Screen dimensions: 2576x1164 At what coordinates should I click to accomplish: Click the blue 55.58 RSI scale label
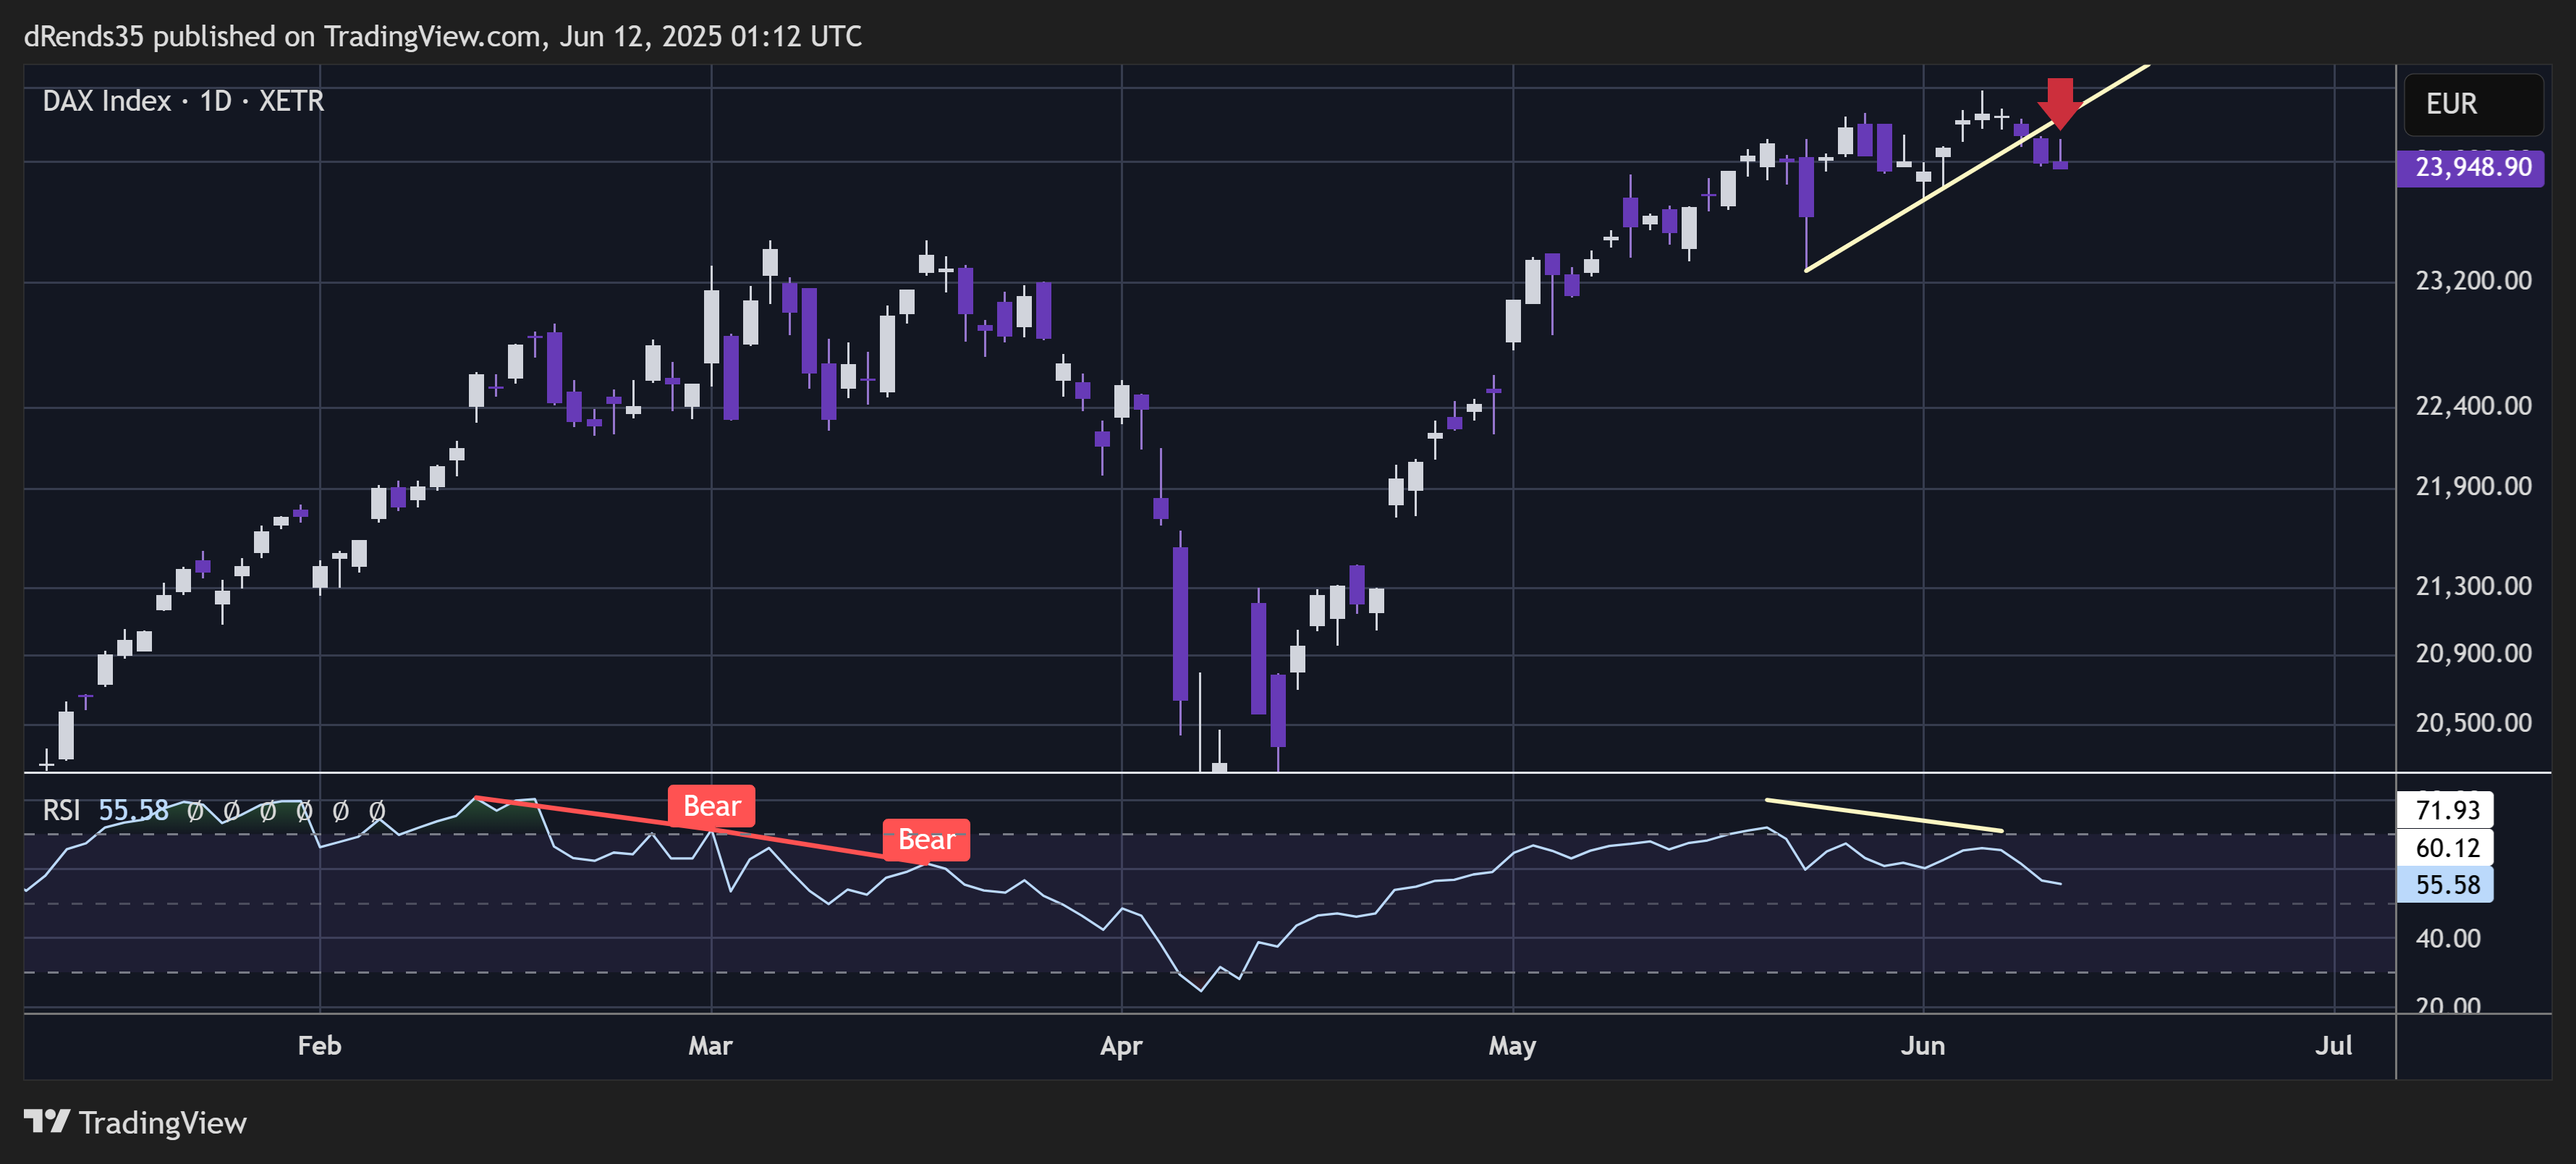2446,885
